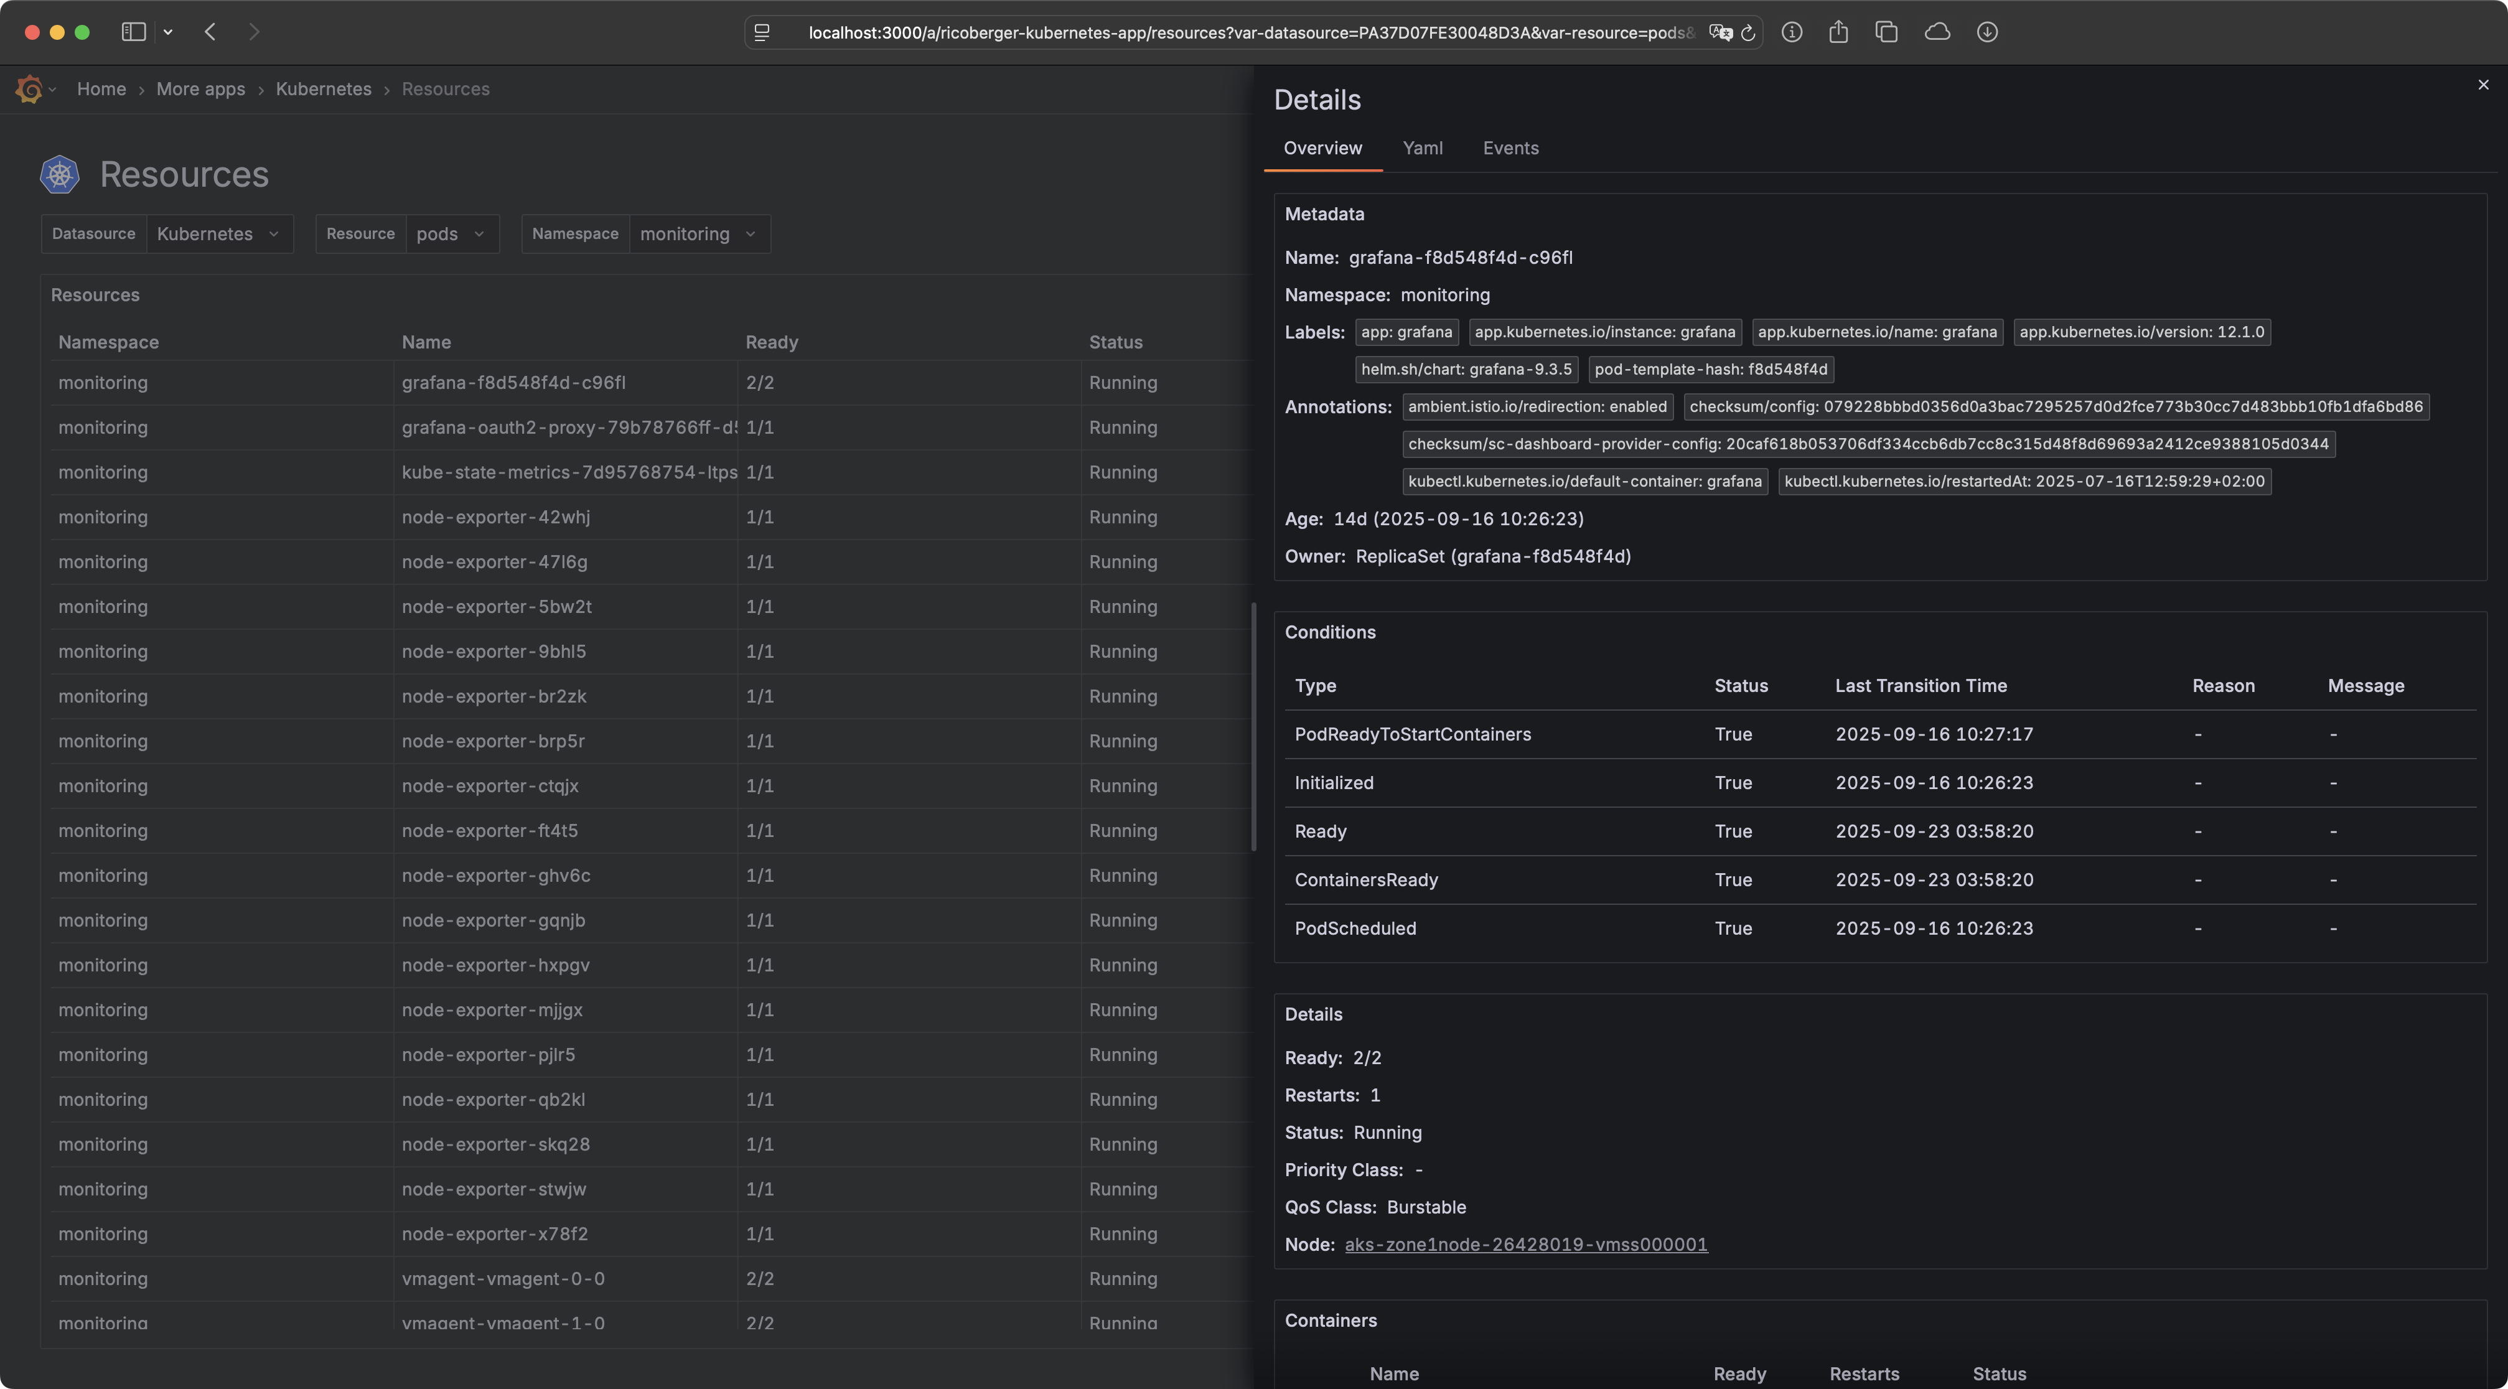2508x1389 pixels.
Task: Click the browser back arrow
Action: click(x=210, y=32)
